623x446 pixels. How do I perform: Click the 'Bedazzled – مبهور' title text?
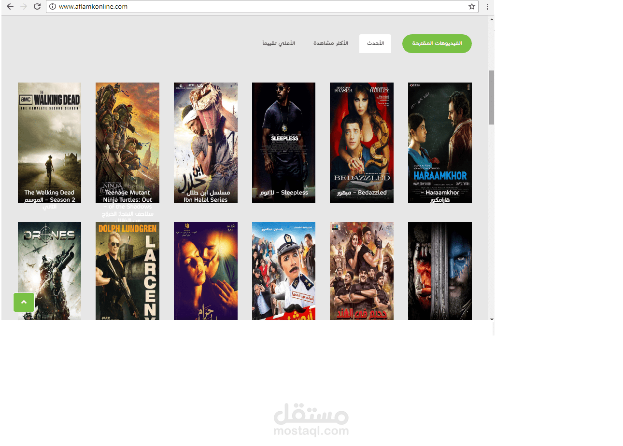(x=362, y=193)
